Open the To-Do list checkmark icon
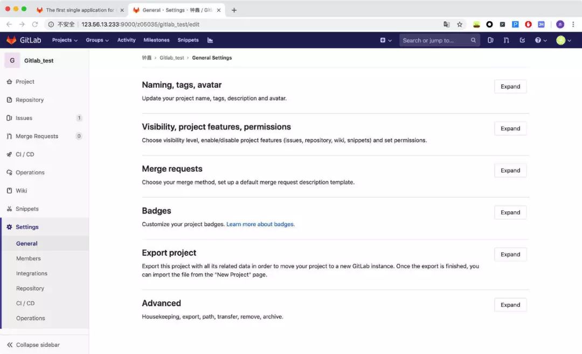Screen dimensions: 582x354 (522, 40)
